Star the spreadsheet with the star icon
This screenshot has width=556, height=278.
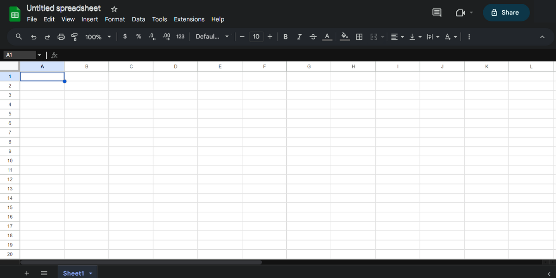coord(114,8)
